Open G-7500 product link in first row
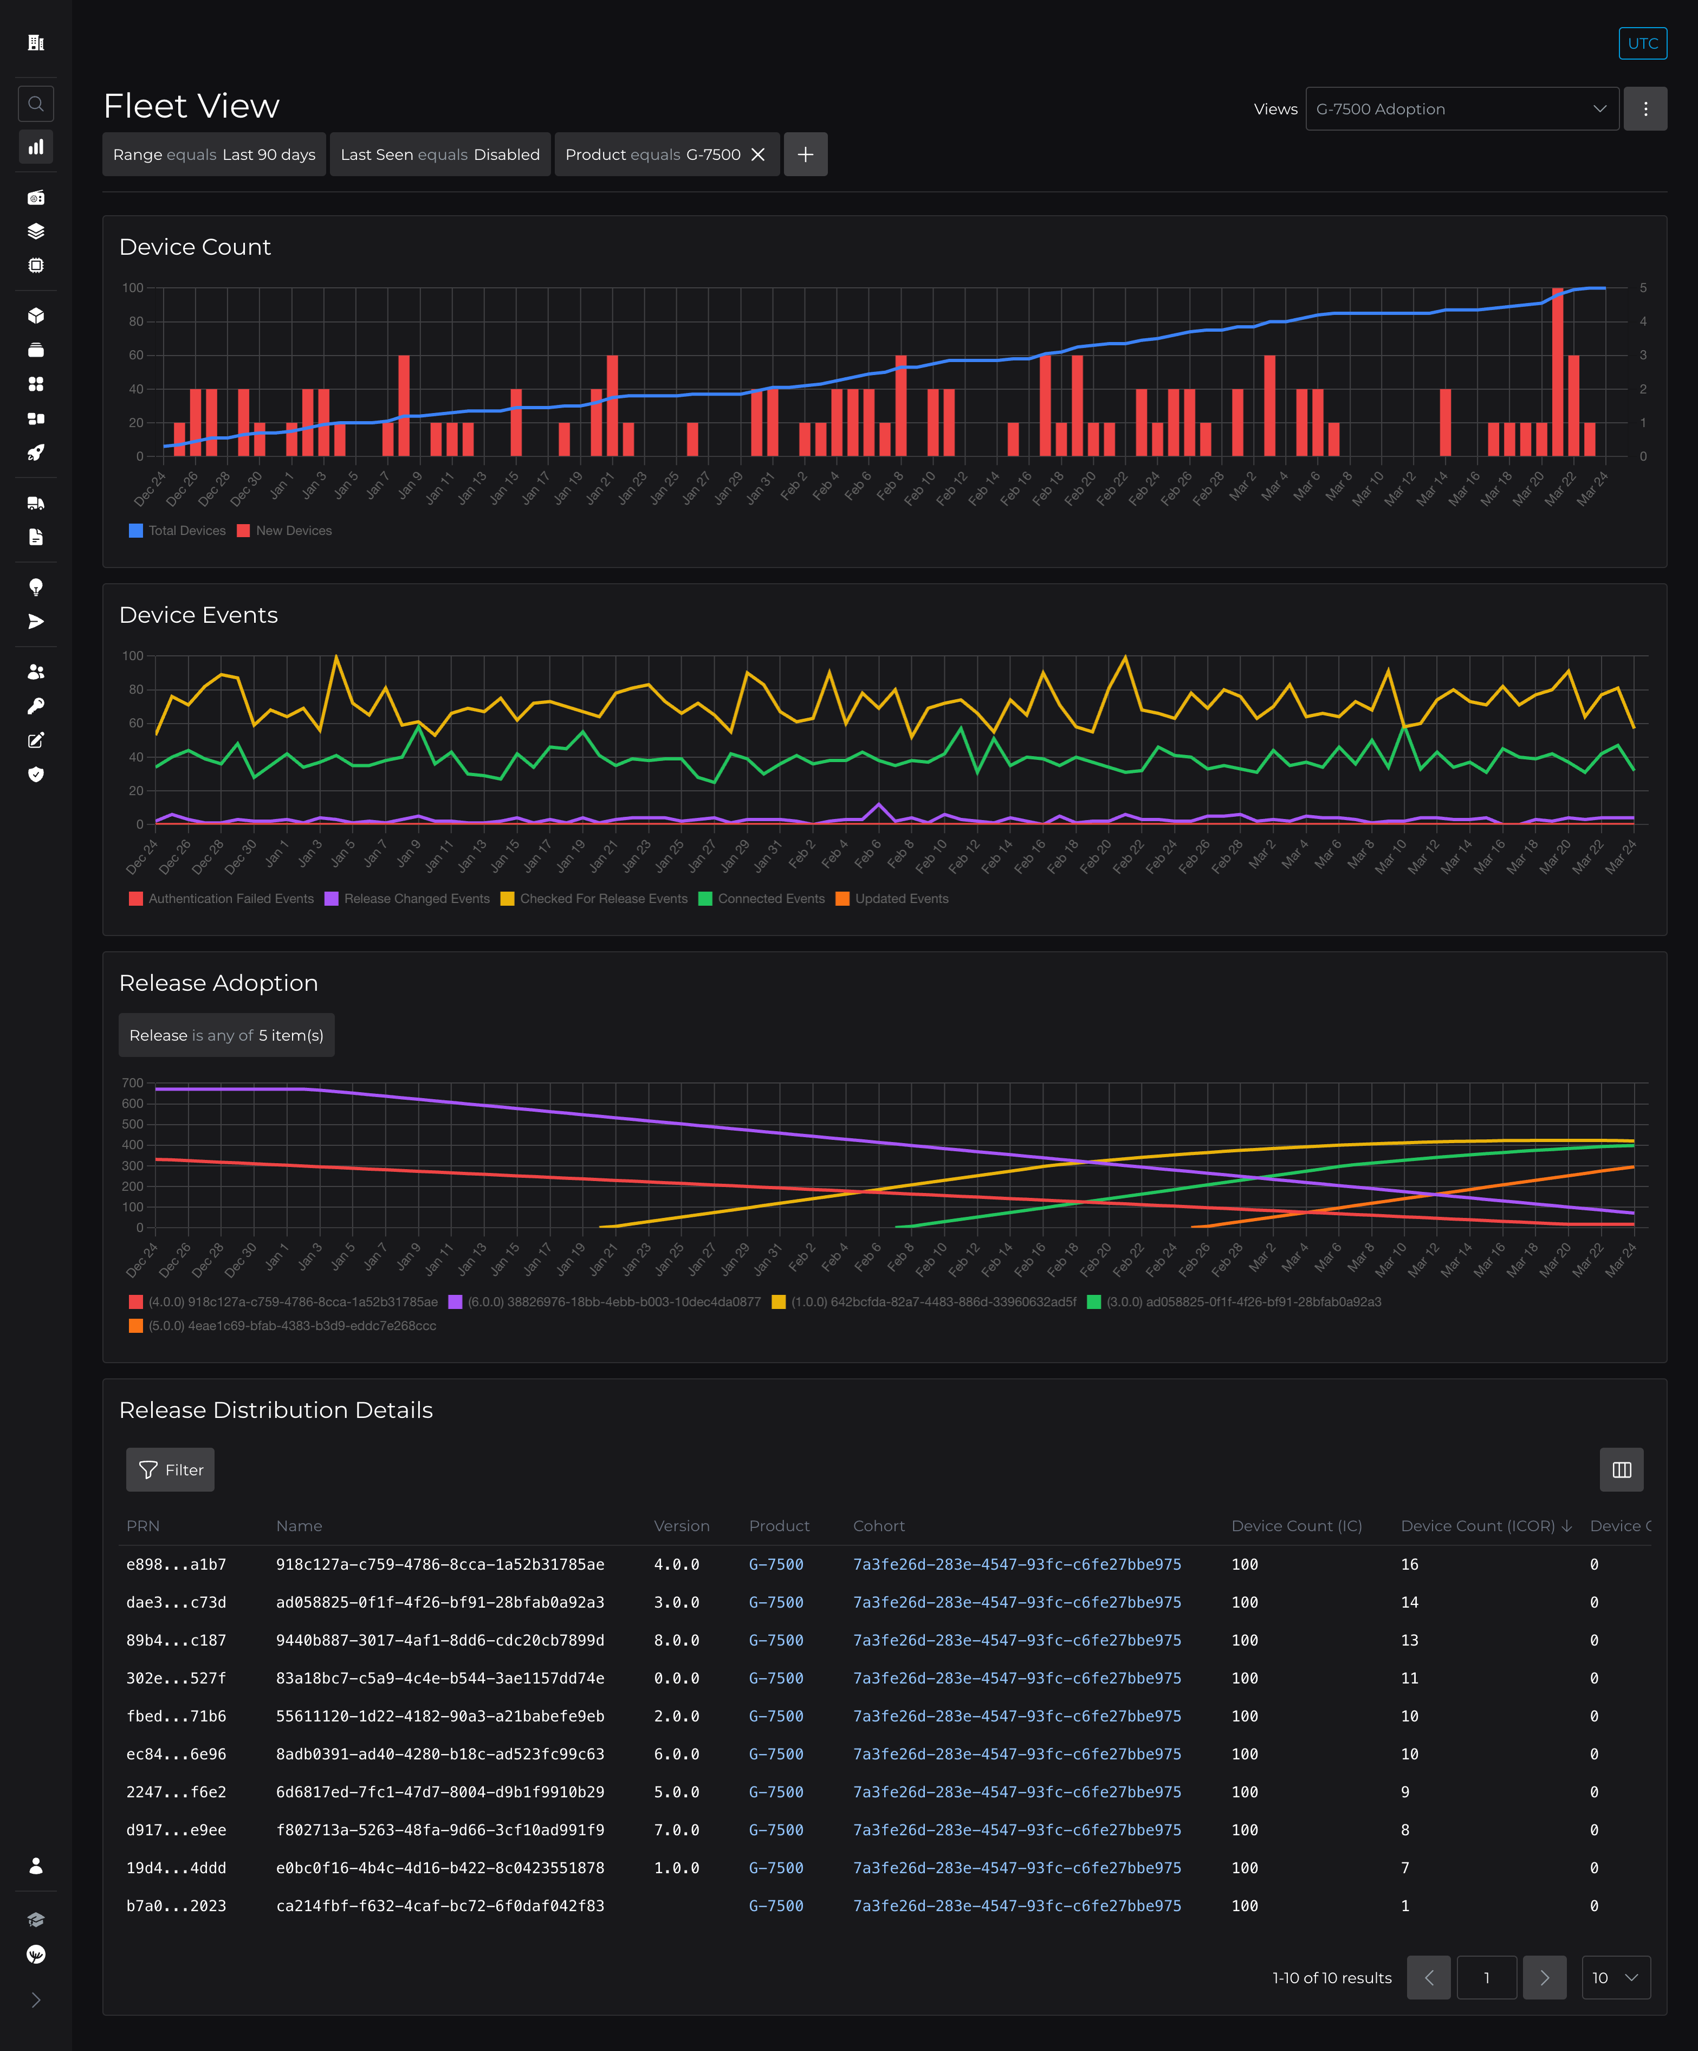The image size is (1698, 2051). (x=776, y=1565)
